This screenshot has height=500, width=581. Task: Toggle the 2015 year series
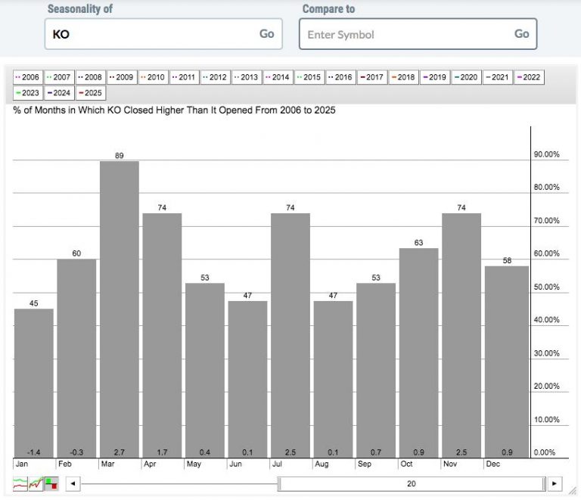(x=309, y=77)
